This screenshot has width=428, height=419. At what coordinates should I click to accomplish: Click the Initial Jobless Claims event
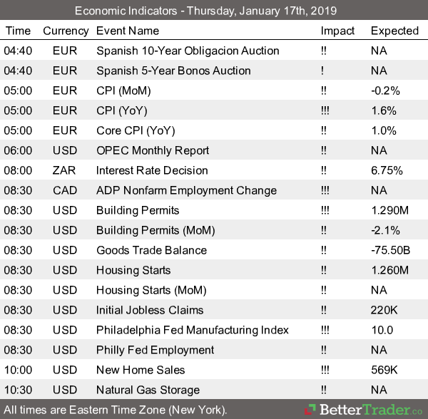(x=150, y=310)
